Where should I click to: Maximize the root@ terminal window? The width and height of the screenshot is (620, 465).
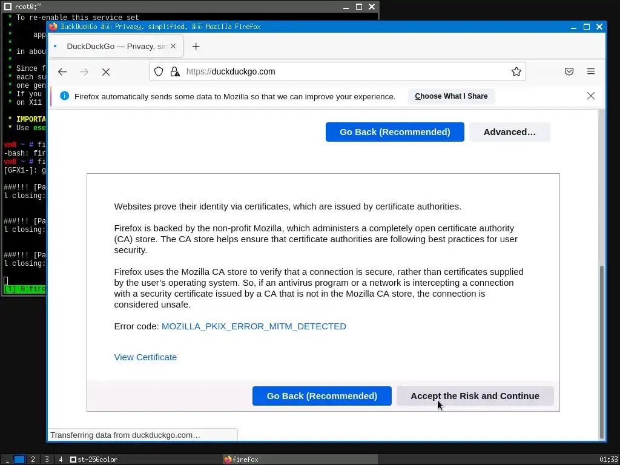click(359, 7)
